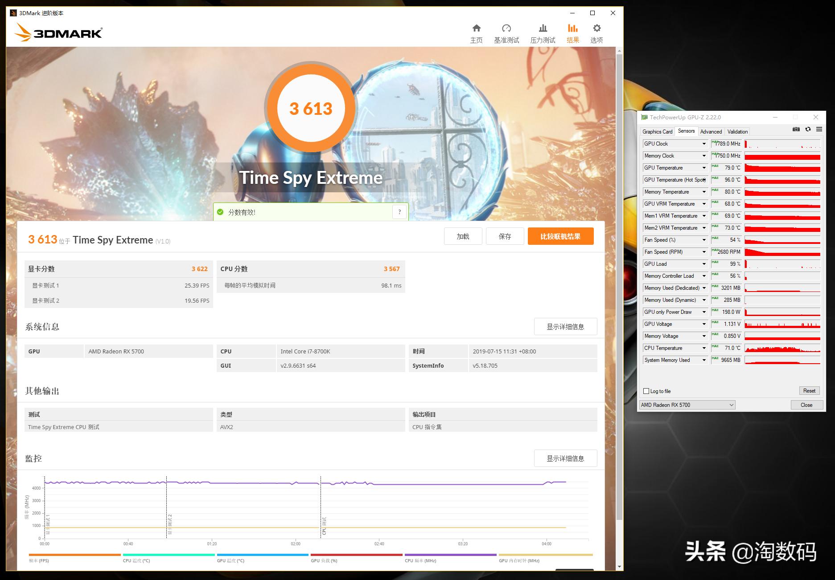The height and width of the screenshot is (580, 835).
Task: Reset the GPU-Z sensor readings
Action: (x=809, y=390)
